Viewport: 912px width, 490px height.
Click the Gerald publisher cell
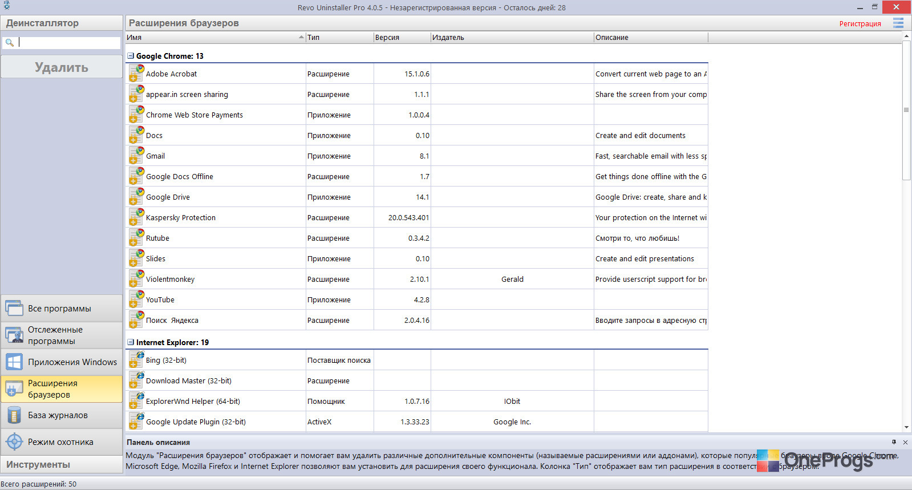[x=512, y=279]
